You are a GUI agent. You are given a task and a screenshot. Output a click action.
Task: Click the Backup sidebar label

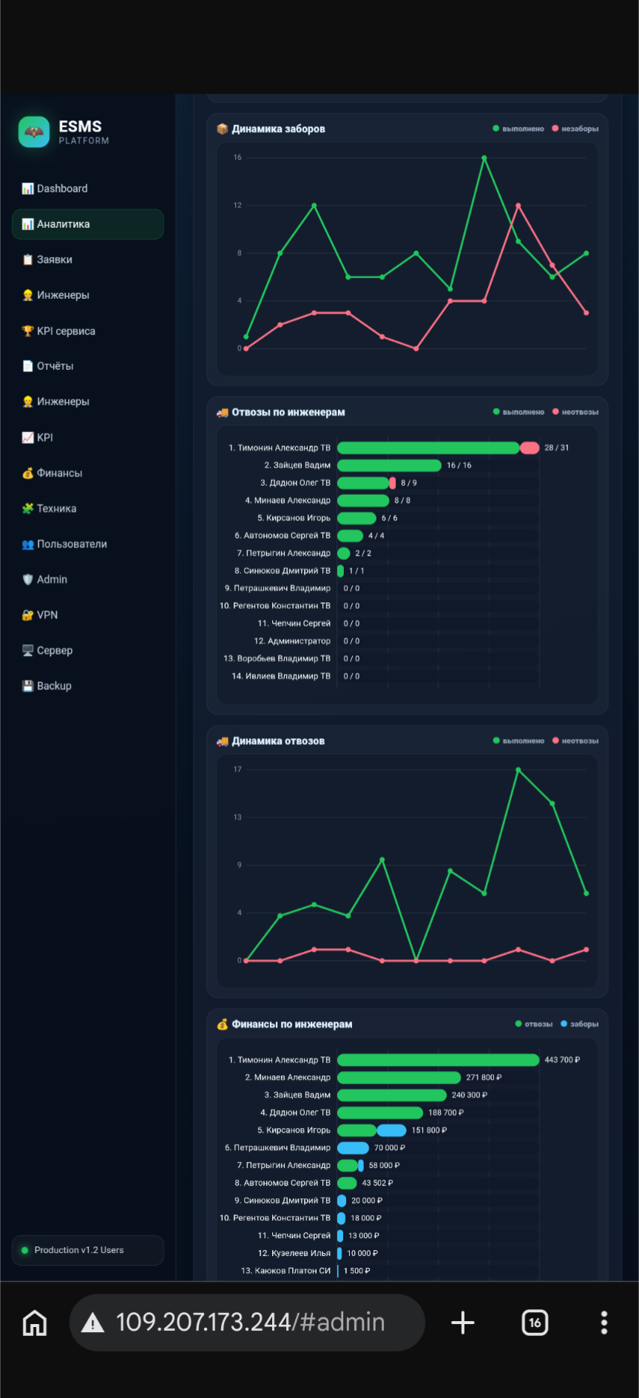click(55, 686)
